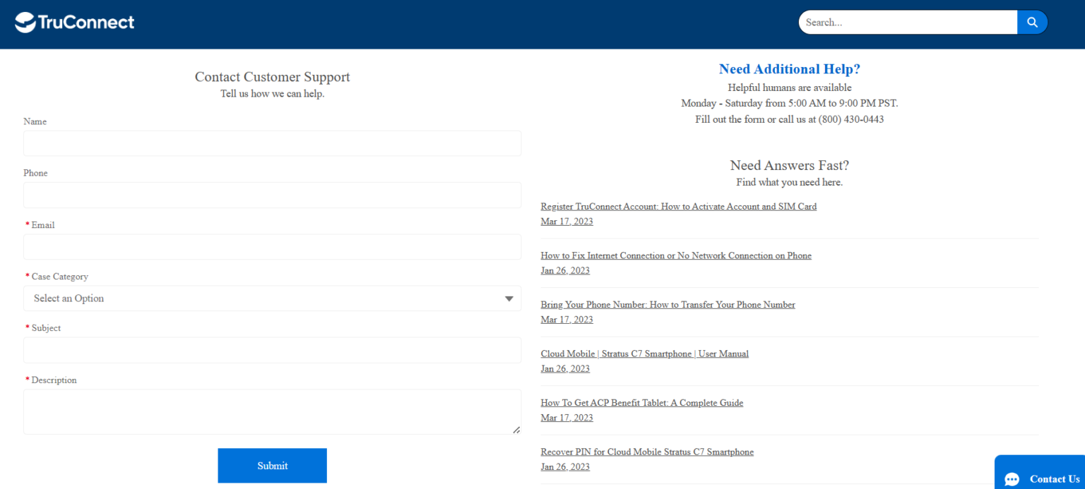Viewport: 1085px width, 489px height.
Task: Click the Phone input field
Action: click(x=272, y=195)
